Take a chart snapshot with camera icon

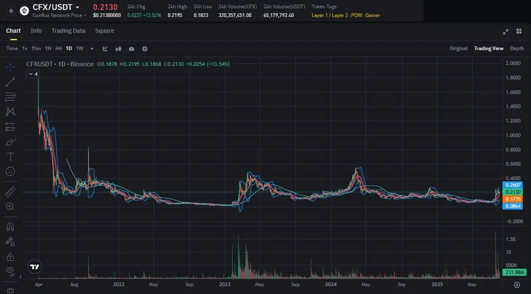[x=132, y=49]
